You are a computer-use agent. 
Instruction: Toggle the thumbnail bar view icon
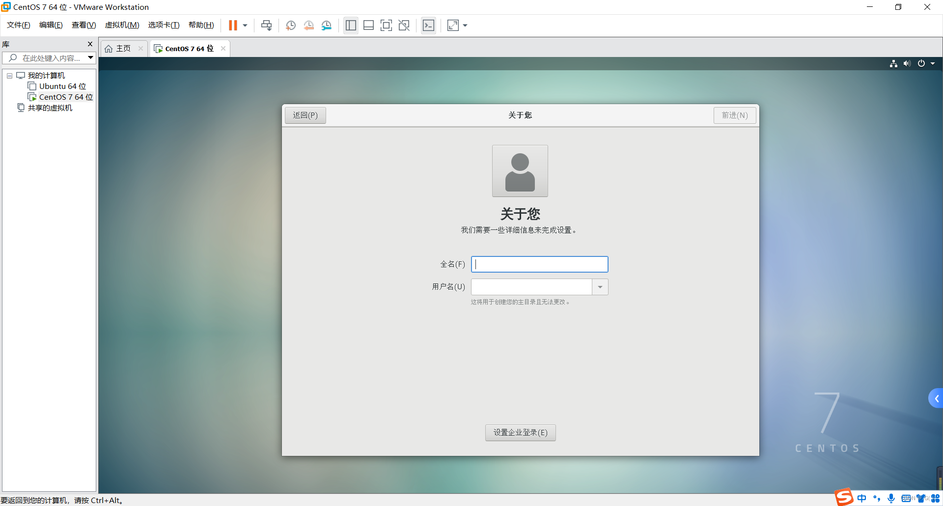[x=369, y=26]
